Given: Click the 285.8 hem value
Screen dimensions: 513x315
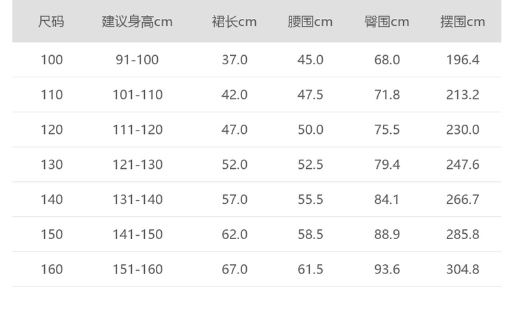Looking at the screenshot, I should pos(462,234).
